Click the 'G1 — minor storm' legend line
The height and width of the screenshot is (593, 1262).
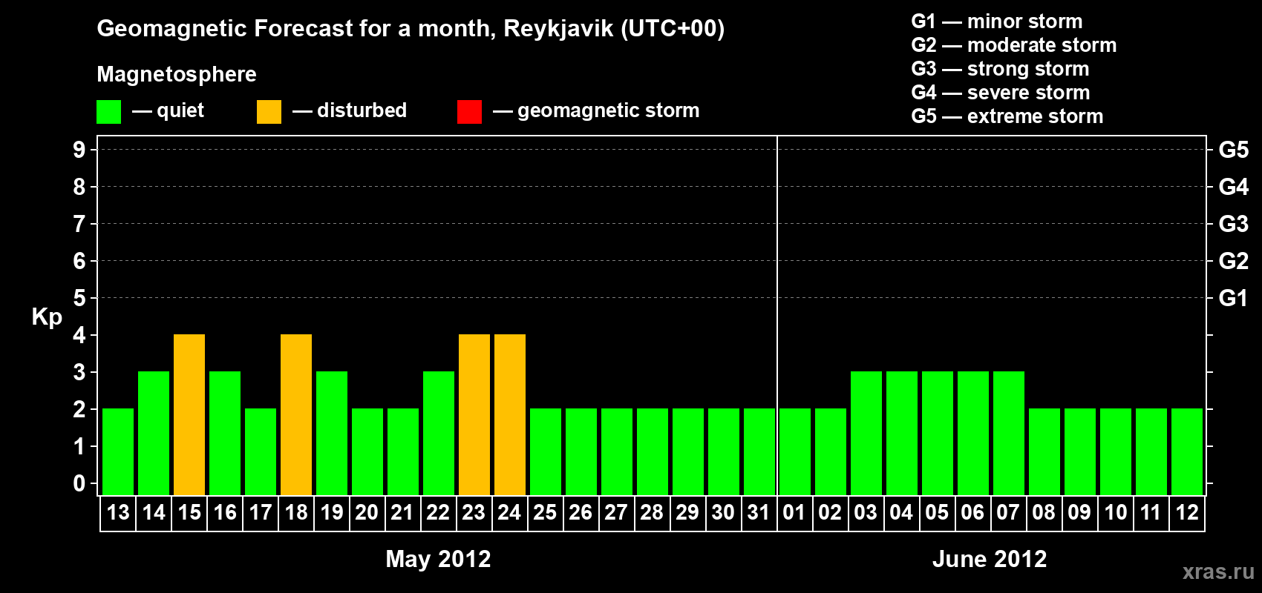point(997,21)
